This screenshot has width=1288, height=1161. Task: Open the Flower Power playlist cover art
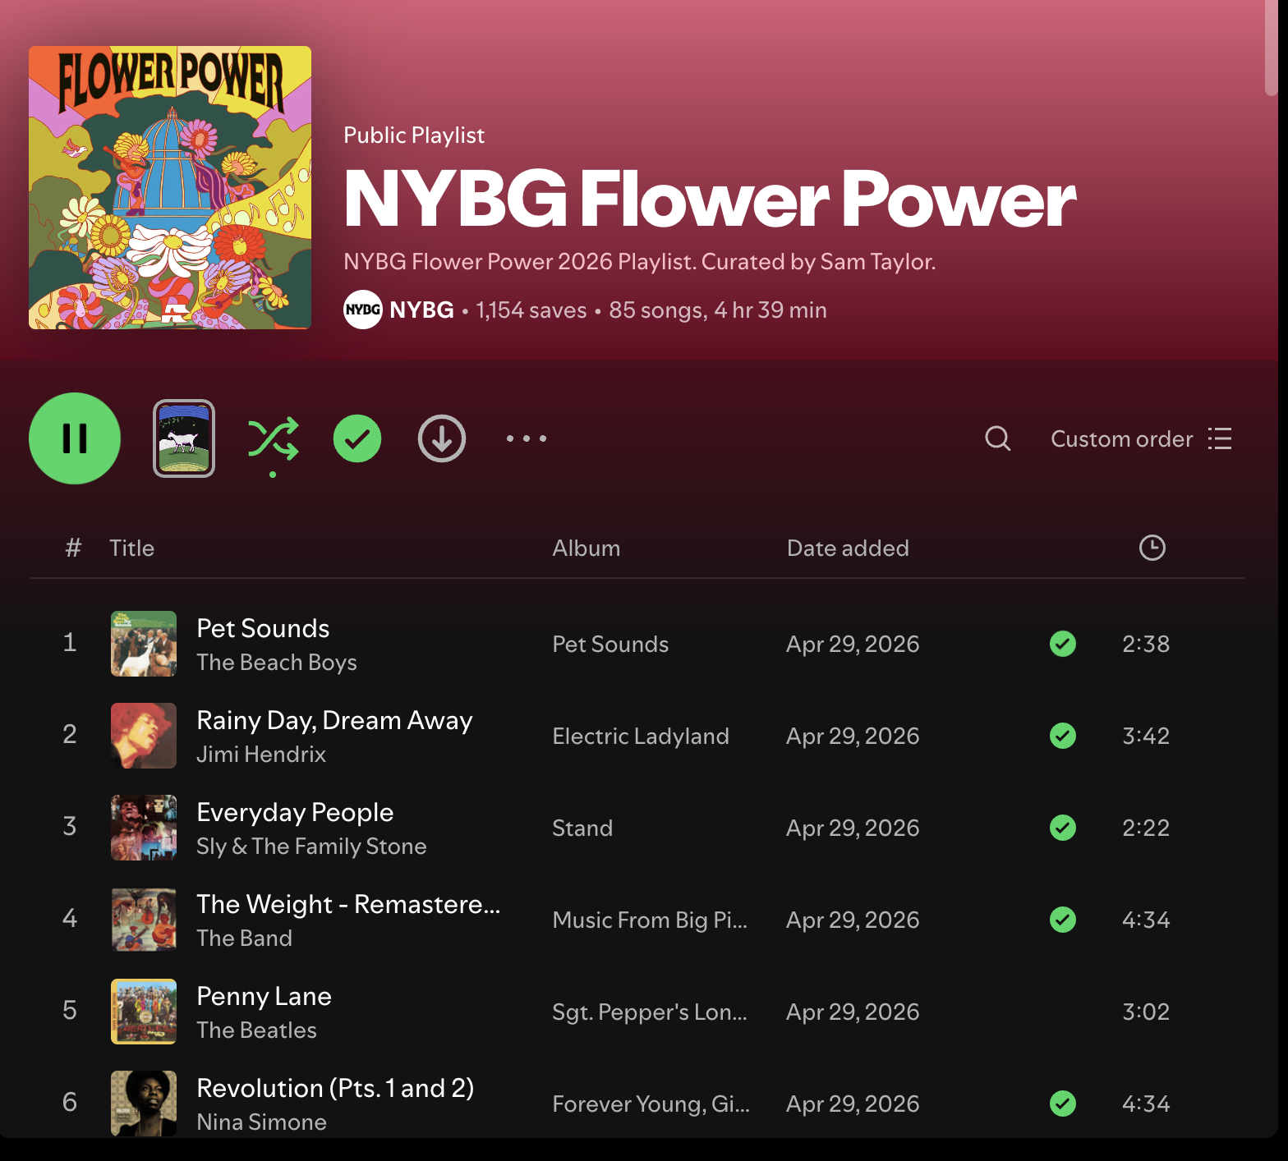pyautogui.click(x=170, y=187)
